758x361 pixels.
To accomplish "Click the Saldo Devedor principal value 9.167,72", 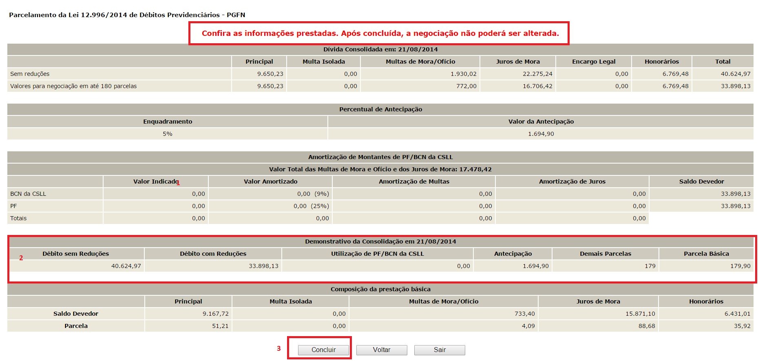I will tap(215, 314).
